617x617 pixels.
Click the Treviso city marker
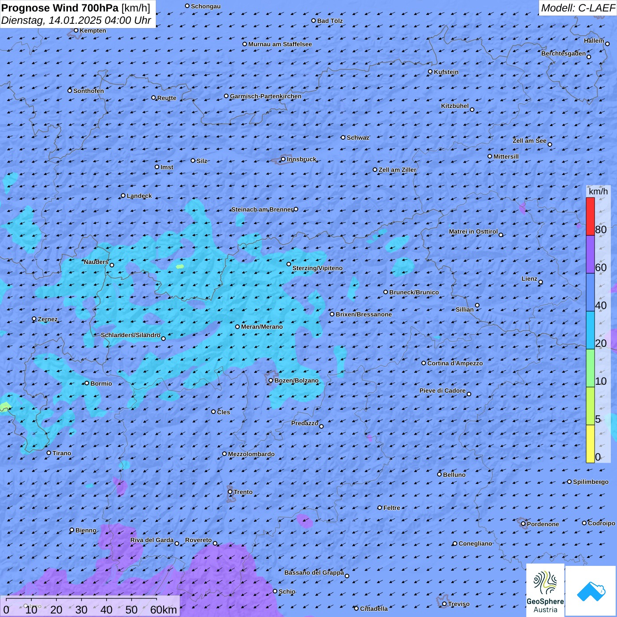tap(444, 604)
